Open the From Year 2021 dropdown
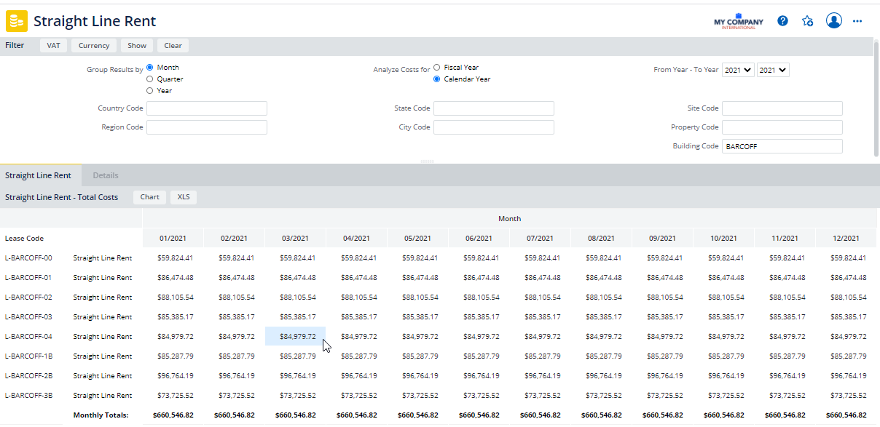Screen dimensions: 880x427 tap(738, 70)
